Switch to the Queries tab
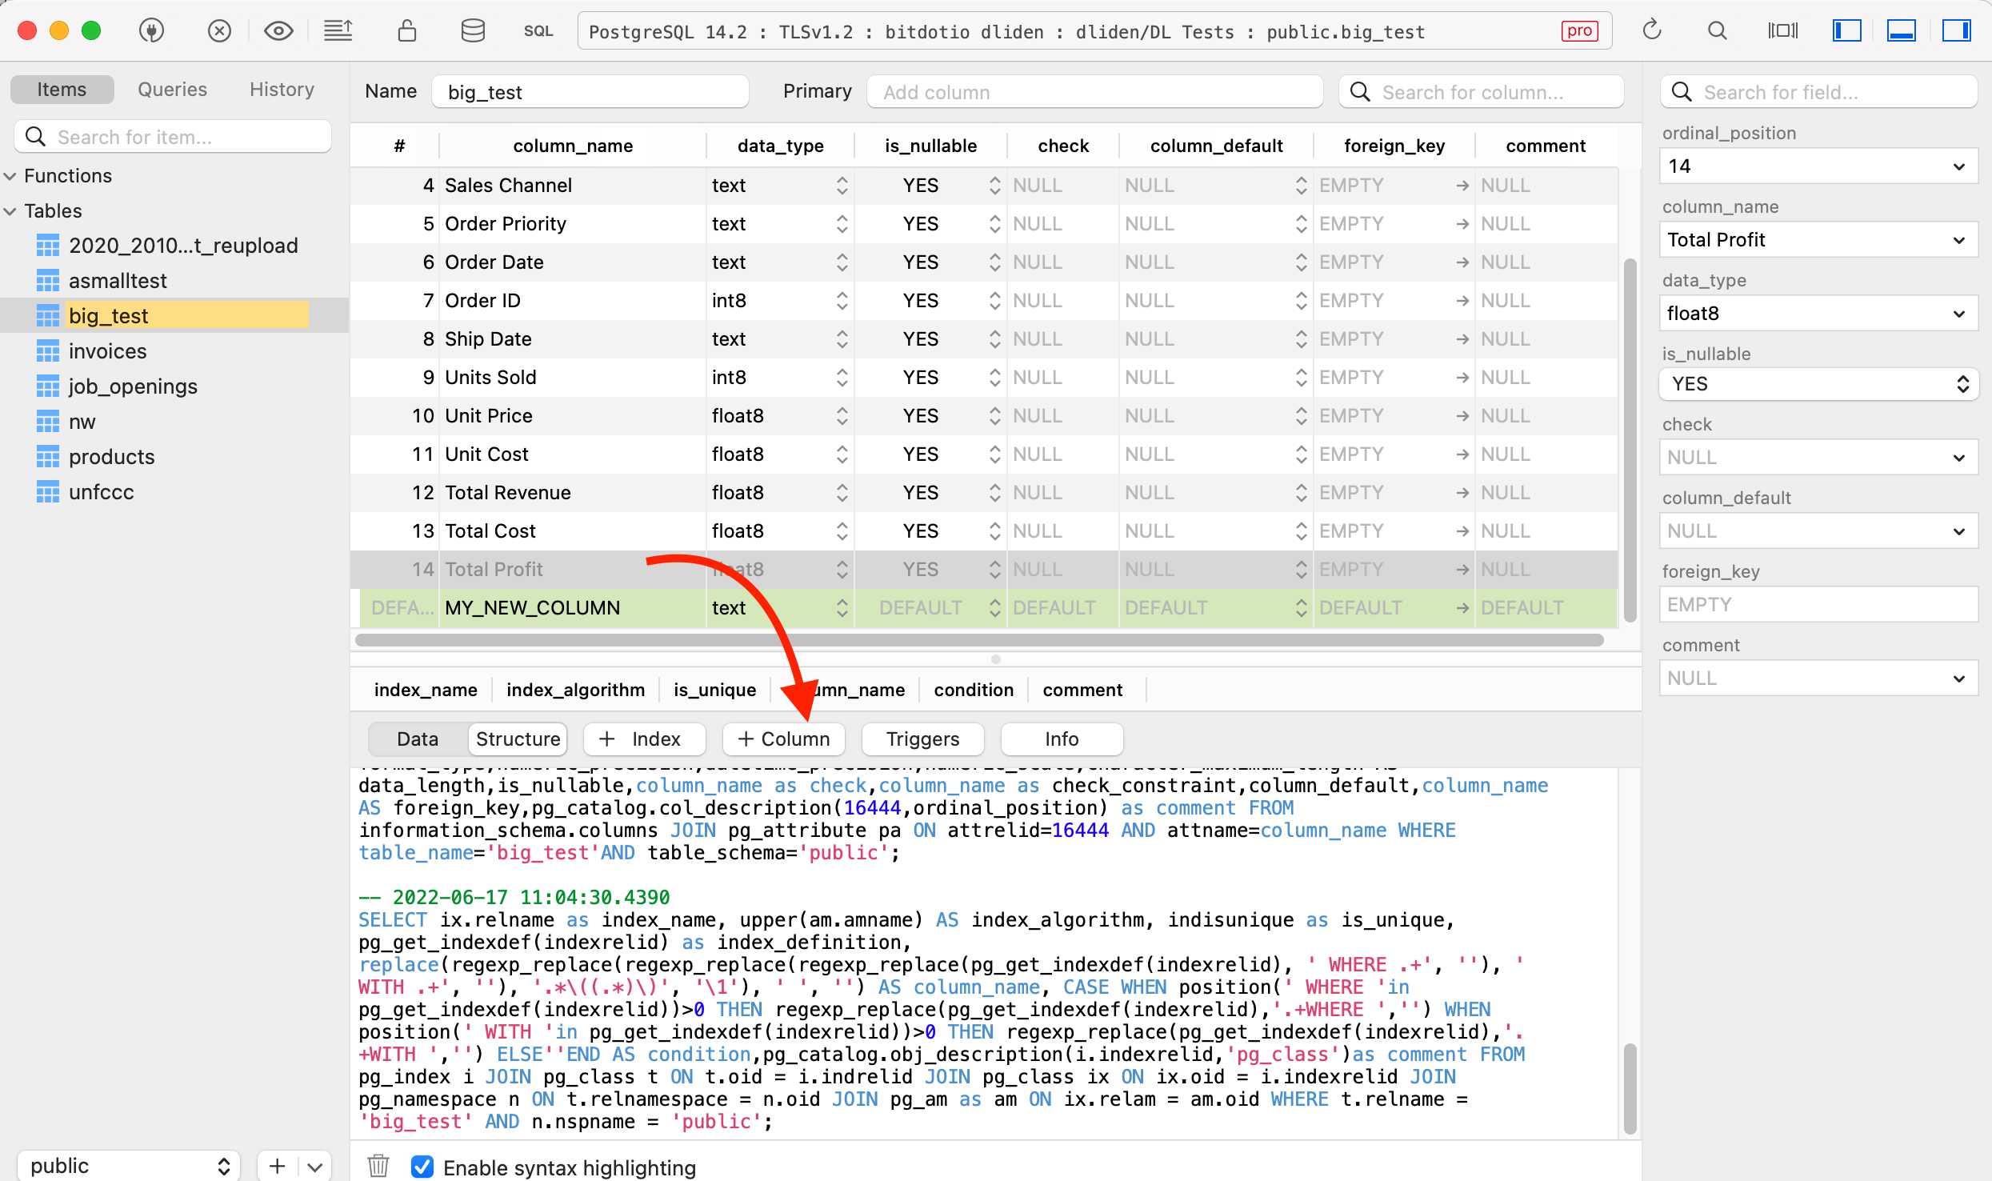Image resolution: width=1992 pixels, height=1181 pixels. coord(172,90)
